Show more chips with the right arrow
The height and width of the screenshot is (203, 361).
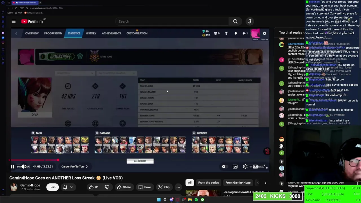tap(265, 183)
